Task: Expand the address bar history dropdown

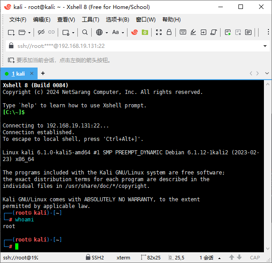Action: click(x=265, y=46)
